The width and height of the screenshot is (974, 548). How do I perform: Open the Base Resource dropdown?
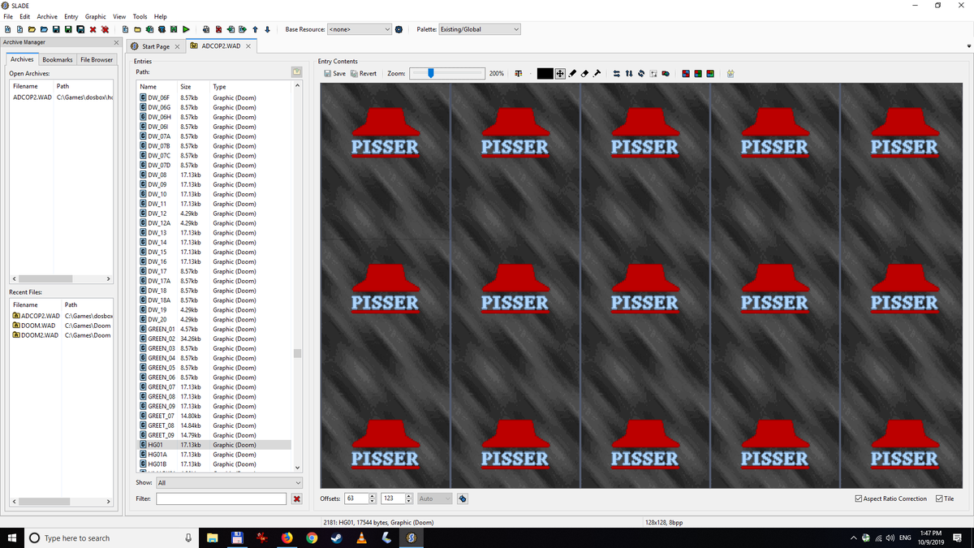pos(360,29)
